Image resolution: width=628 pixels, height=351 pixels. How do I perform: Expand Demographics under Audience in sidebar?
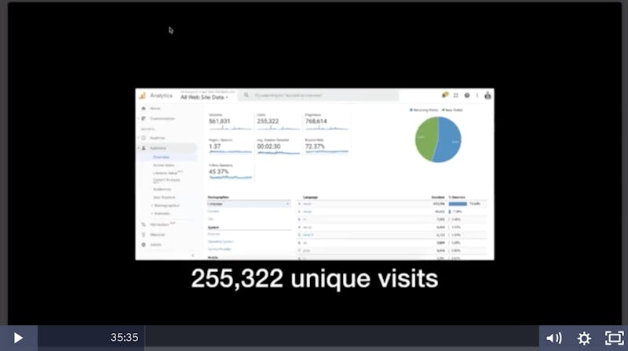click(165, 205)
